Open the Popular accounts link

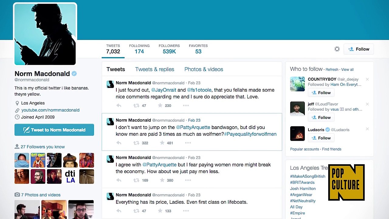point(305,149)
